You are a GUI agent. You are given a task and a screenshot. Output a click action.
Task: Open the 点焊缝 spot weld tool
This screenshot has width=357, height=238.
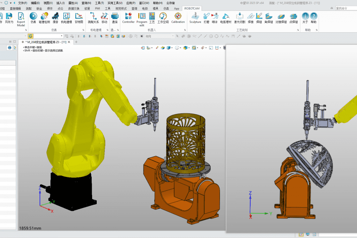pyautogui.click(x=293, y=18)
